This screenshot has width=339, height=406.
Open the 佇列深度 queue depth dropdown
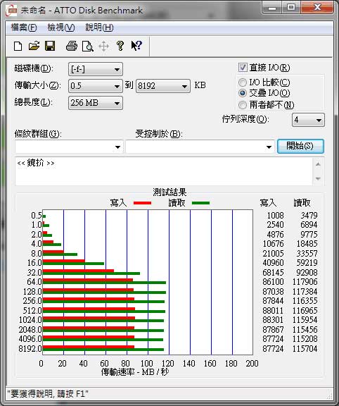(308, 120)
